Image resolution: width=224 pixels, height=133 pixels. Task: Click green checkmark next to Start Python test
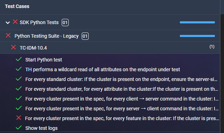[x=19, y=59]
